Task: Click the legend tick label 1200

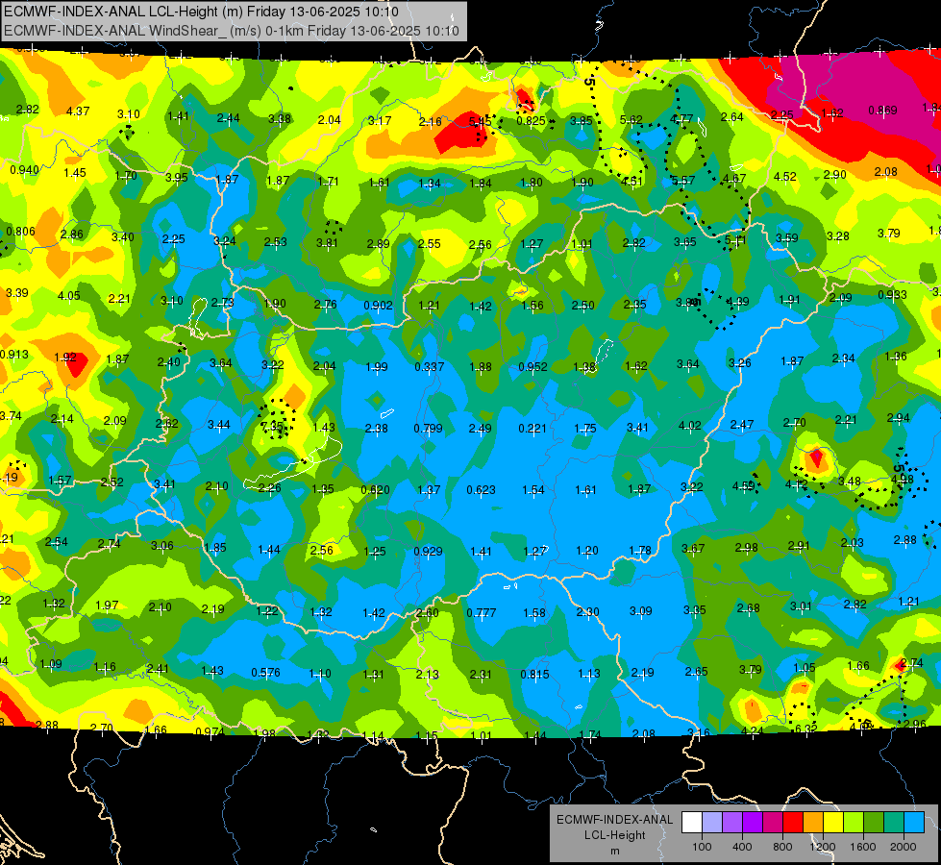Action: tap(823, 847)
